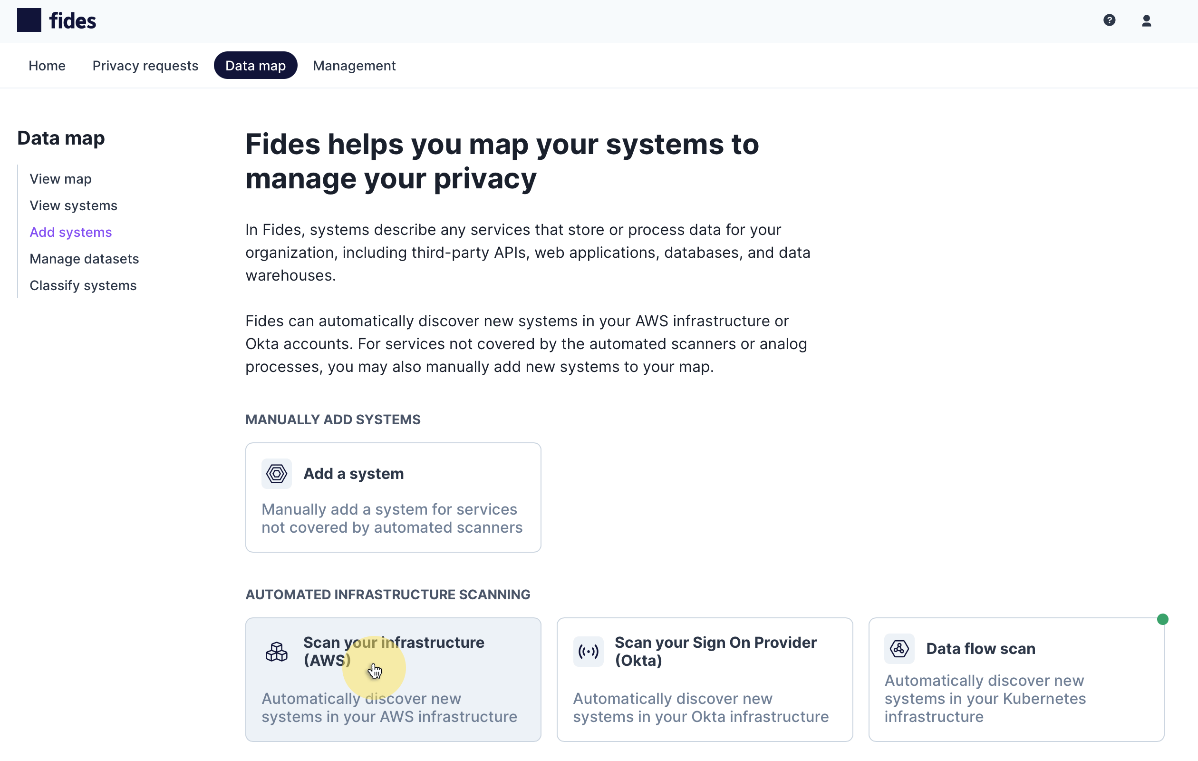The width and height of the screenshot is (1198, 761).
Task: Start Scan your Sign On Provider (Okta)
Action: (x=705, y=679)
